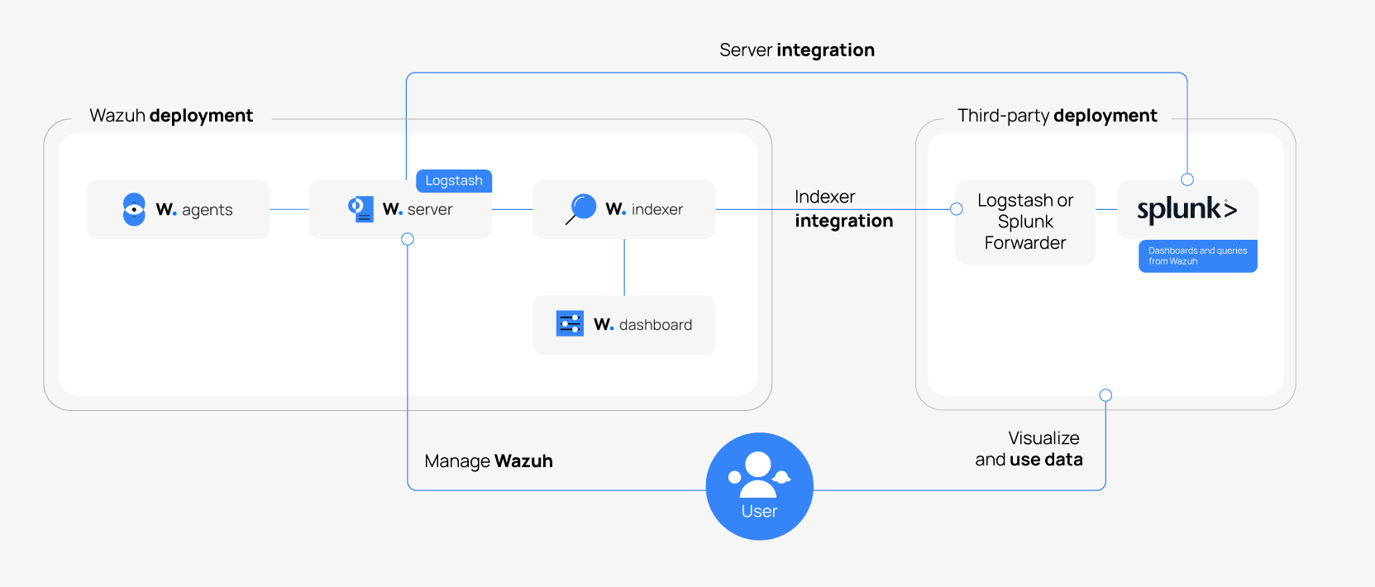Click the indexer magnifying glass icon
Image resolution: width=1375 pixels, height=587 pixels.
[x=582, y=208]
